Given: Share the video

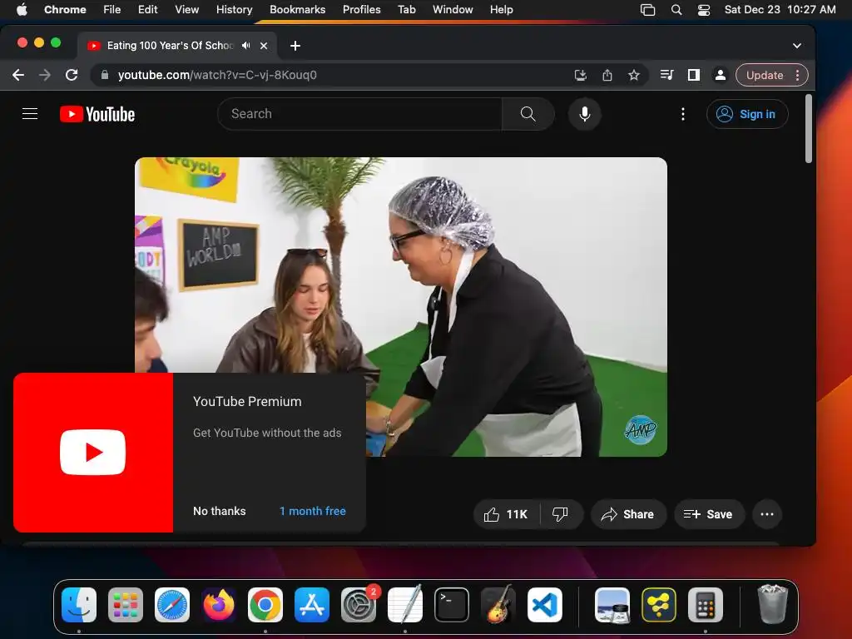Looking at the screenshot, I should 628,514.
